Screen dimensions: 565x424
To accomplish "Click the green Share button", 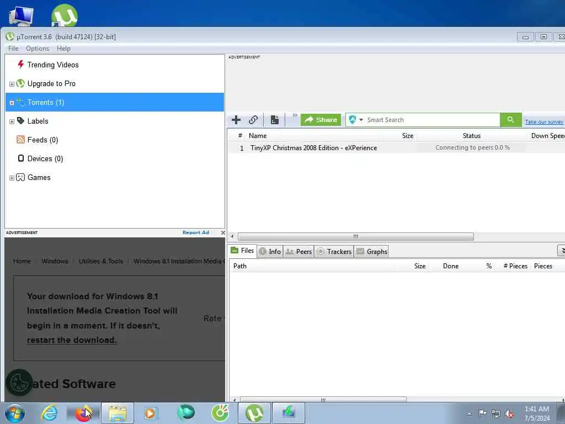I will [321, 120].
